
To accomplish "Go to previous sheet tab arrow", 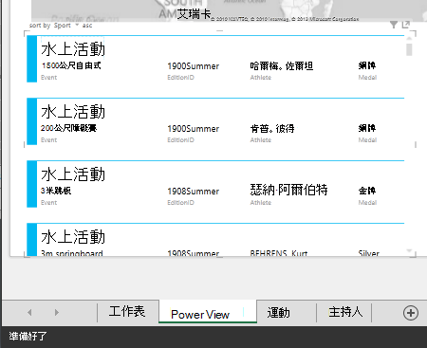I will click(29, 312).
